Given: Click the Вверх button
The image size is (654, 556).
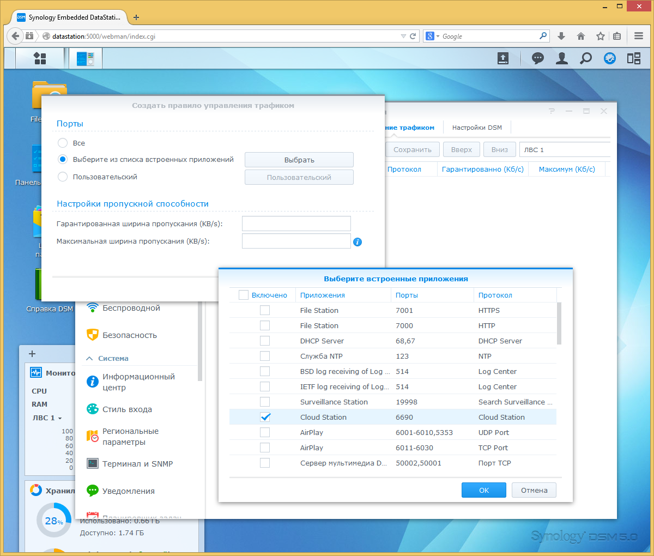Looking at the screenshot, I should [462, 149].
